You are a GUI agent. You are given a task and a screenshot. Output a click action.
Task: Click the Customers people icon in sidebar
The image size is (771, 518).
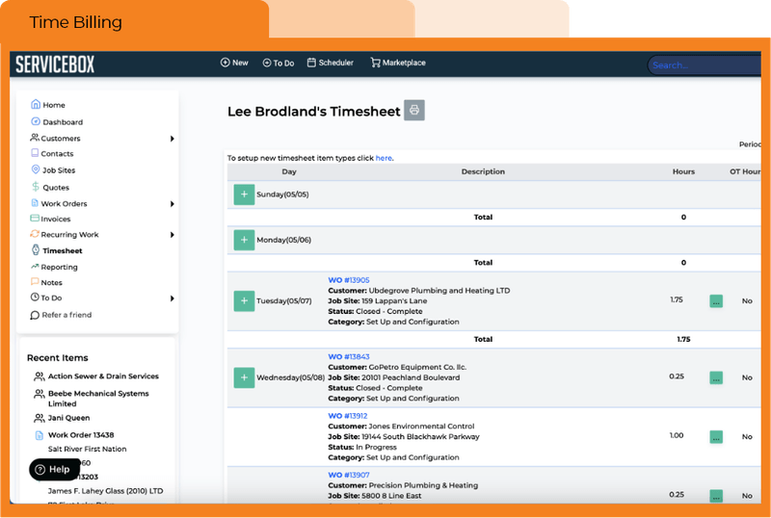click(35, 138)
